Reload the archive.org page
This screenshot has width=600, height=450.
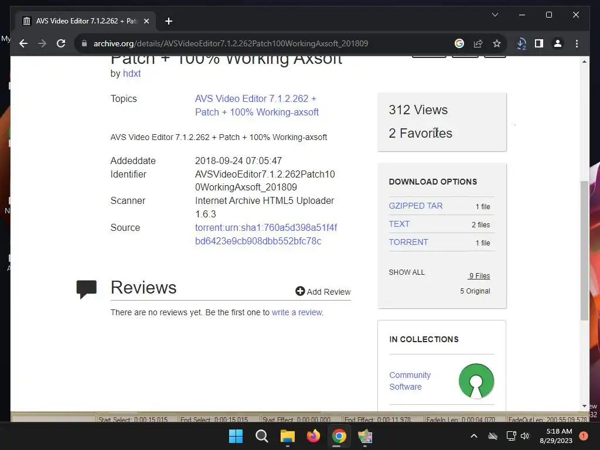[x=61, y=43]
